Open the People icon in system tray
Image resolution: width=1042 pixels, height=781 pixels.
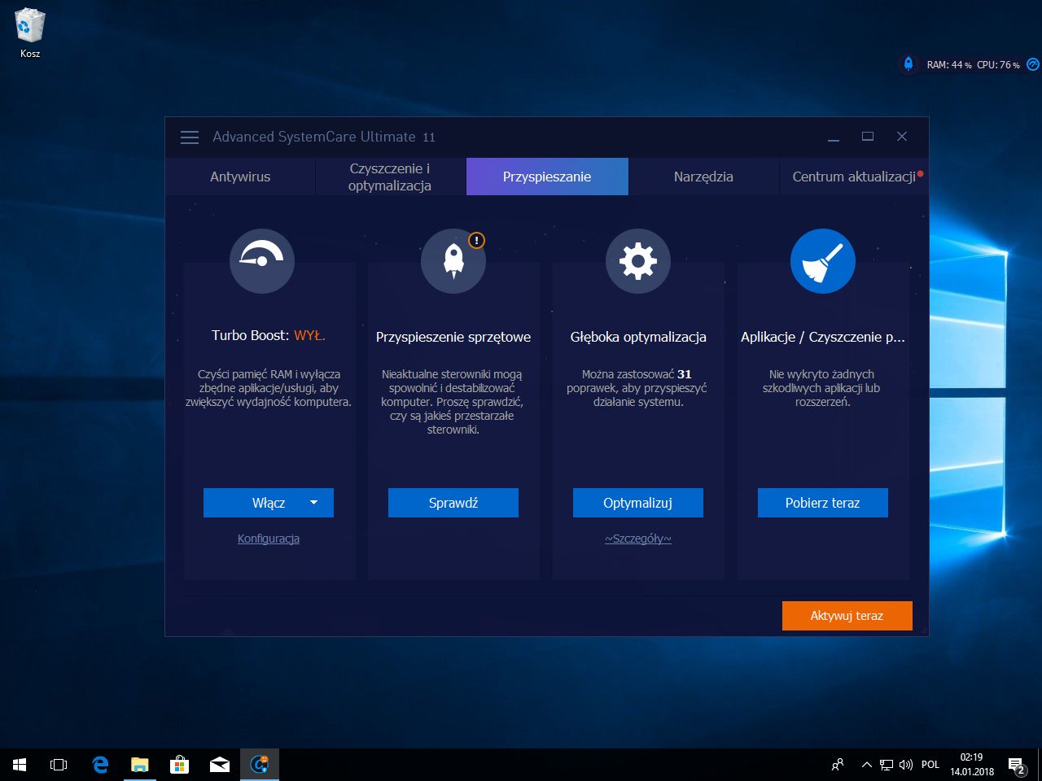coord(838,765)
